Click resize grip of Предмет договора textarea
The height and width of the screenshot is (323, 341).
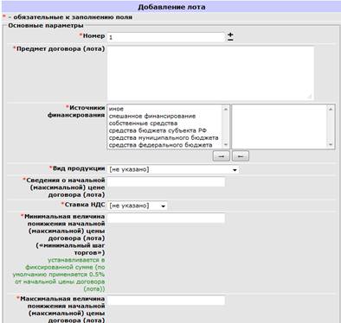coord(310,97)
